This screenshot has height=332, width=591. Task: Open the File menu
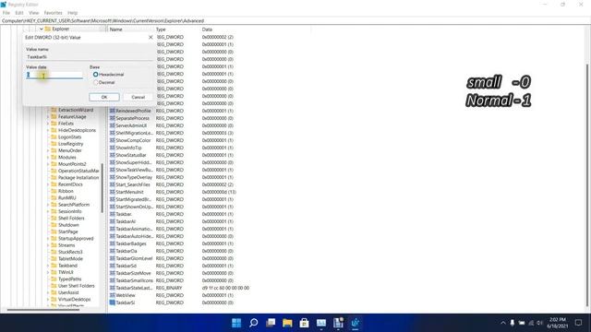pyautogui.click(x=6, y=13)
